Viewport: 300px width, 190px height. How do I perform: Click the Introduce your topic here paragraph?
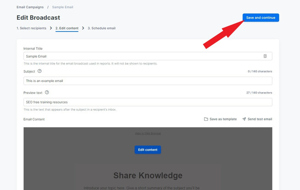tap(142, 188)
